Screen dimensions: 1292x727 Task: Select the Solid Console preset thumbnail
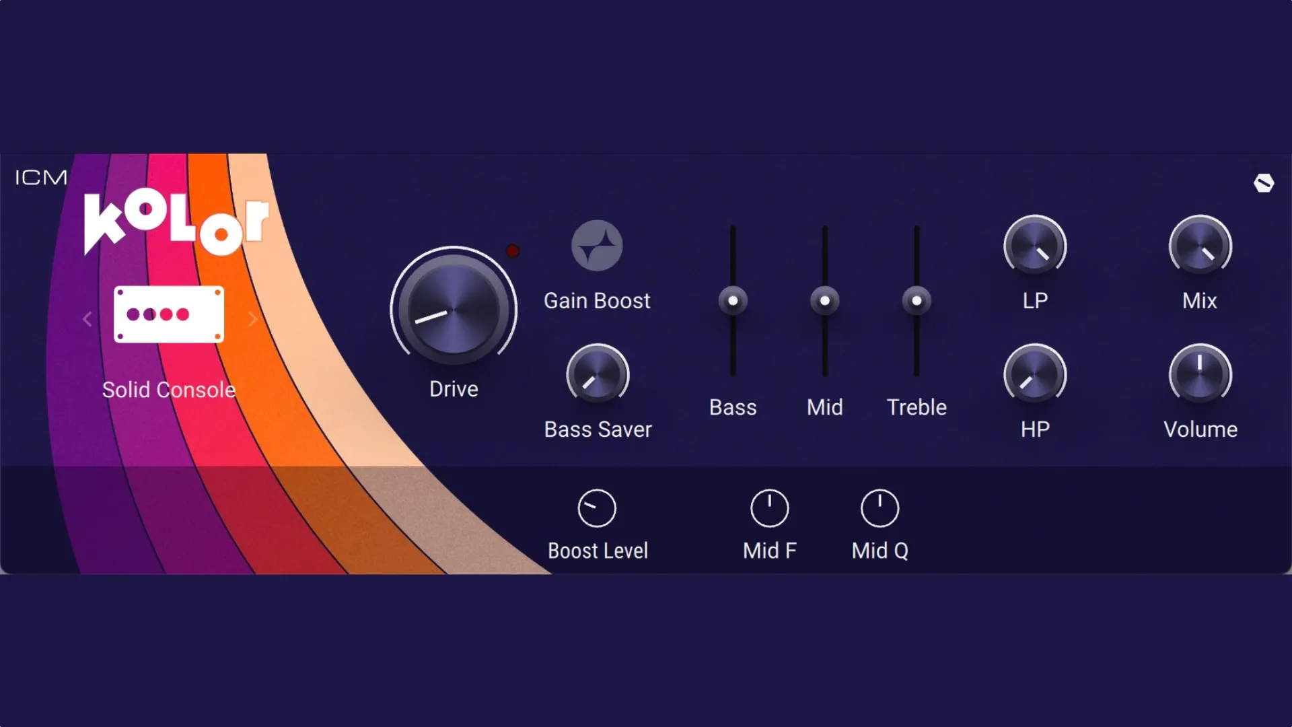169,314
